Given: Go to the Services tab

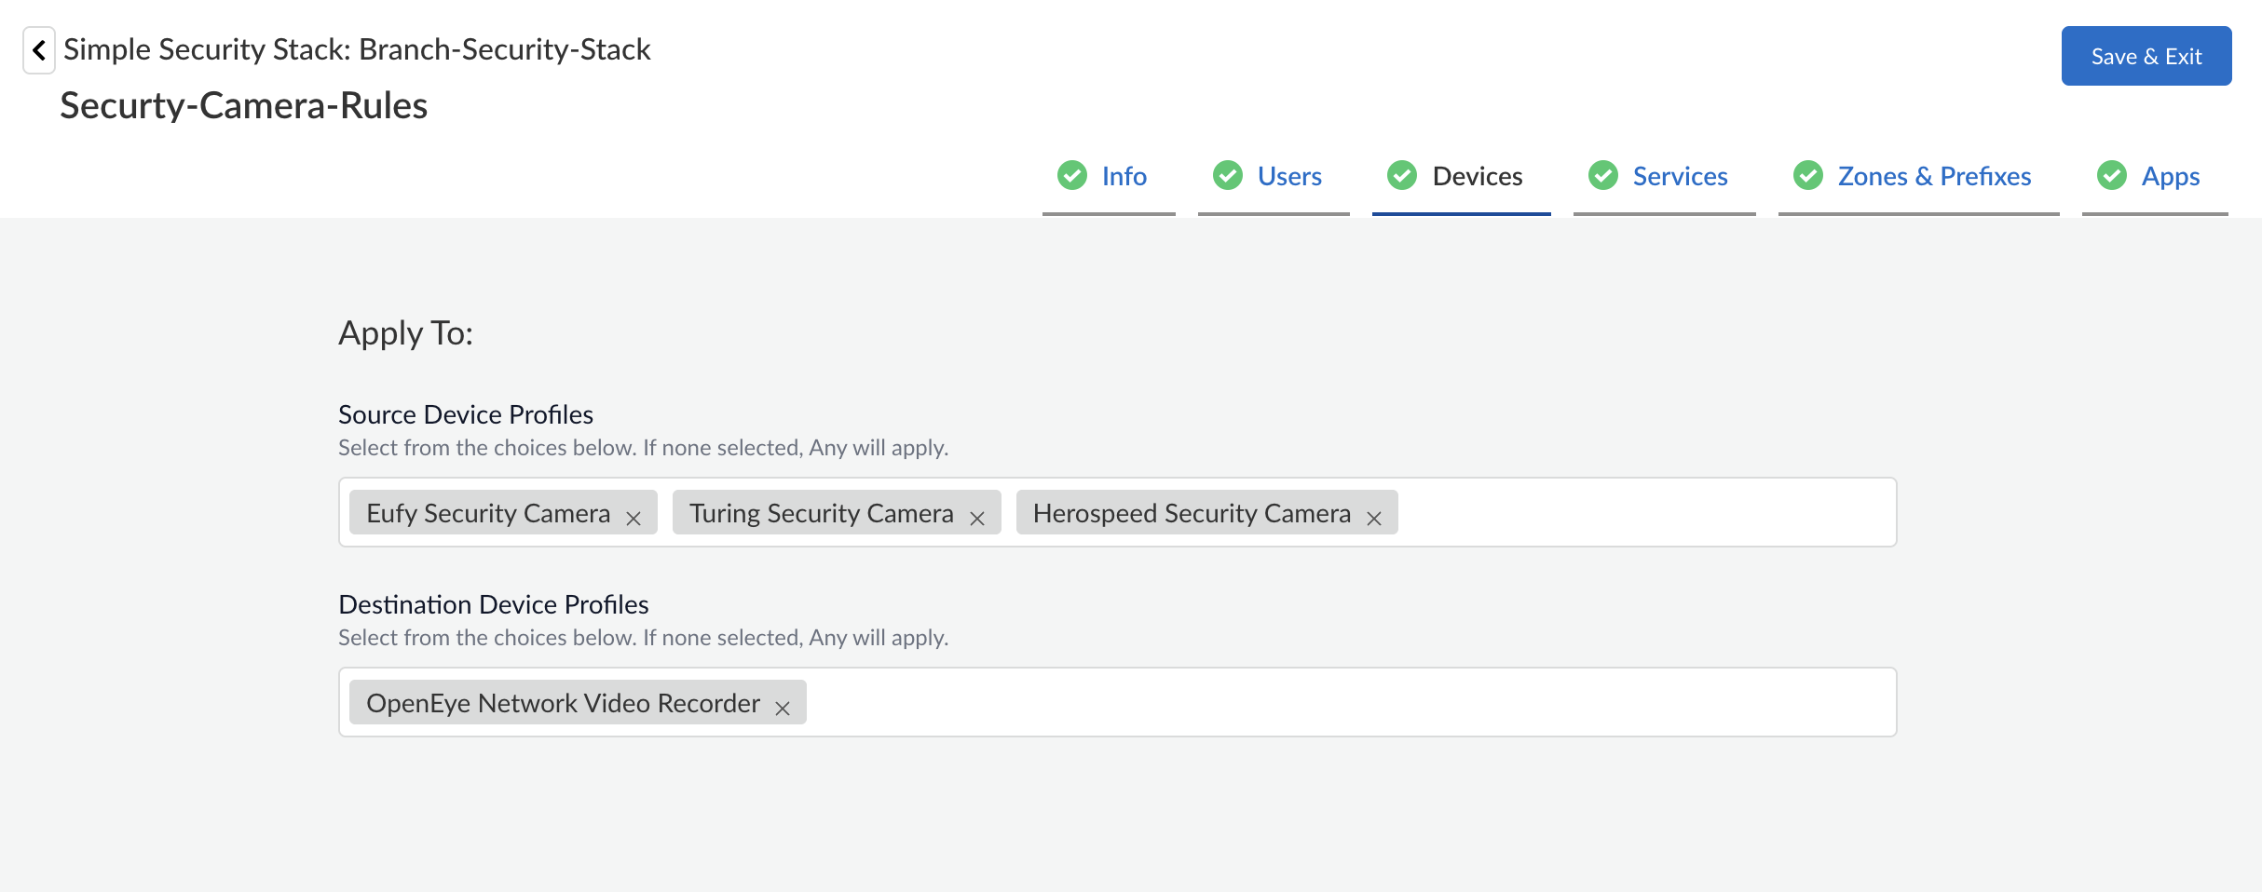Looking at the screenshot, I should [1680, 176].
